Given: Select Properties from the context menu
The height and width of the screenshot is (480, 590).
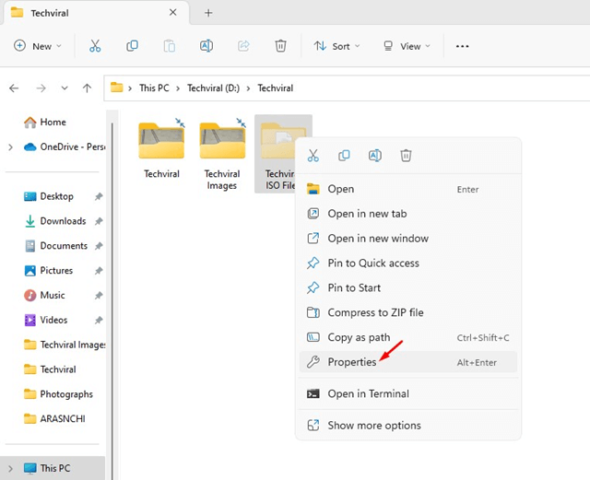Looking at the screenshot, I should point(352,362).
